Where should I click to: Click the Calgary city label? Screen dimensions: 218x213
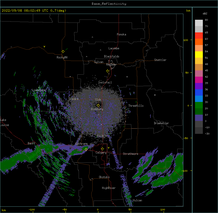(x=101, y=153)
